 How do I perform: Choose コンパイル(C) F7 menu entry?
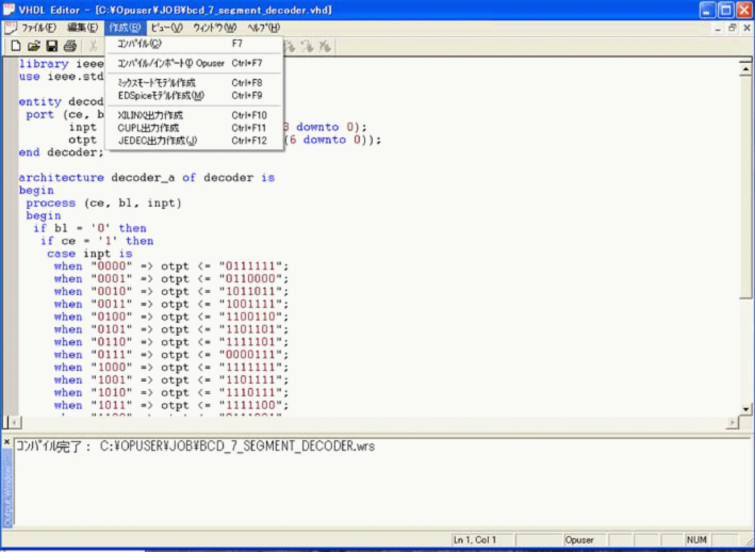[194, 44]
